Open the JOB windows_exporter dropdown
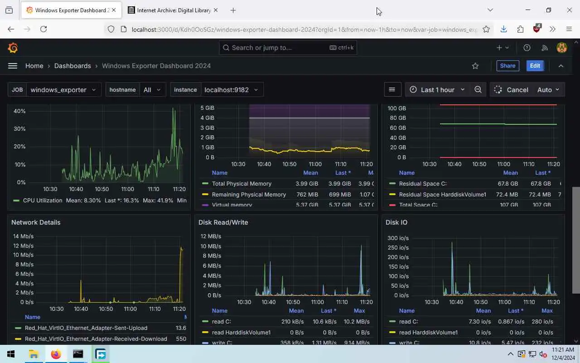This screenshot has height=363, width=580. click(x=54, y=90)
